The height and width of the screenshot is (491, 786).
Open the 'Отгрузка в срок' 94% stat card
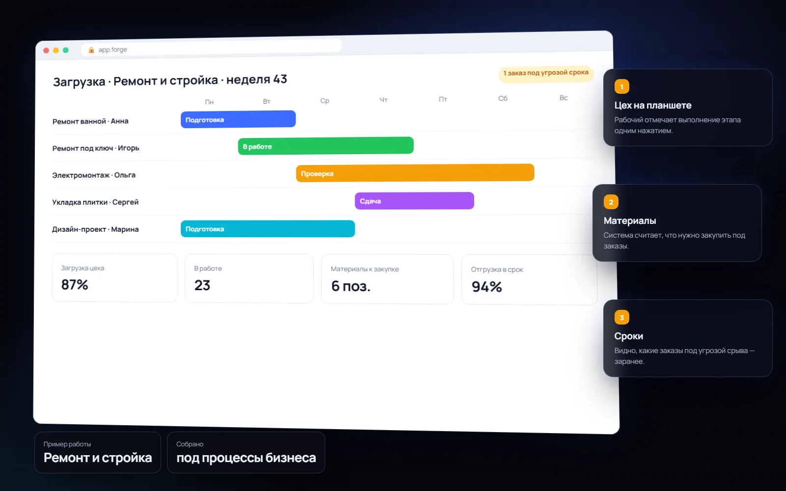coord(530,280)
